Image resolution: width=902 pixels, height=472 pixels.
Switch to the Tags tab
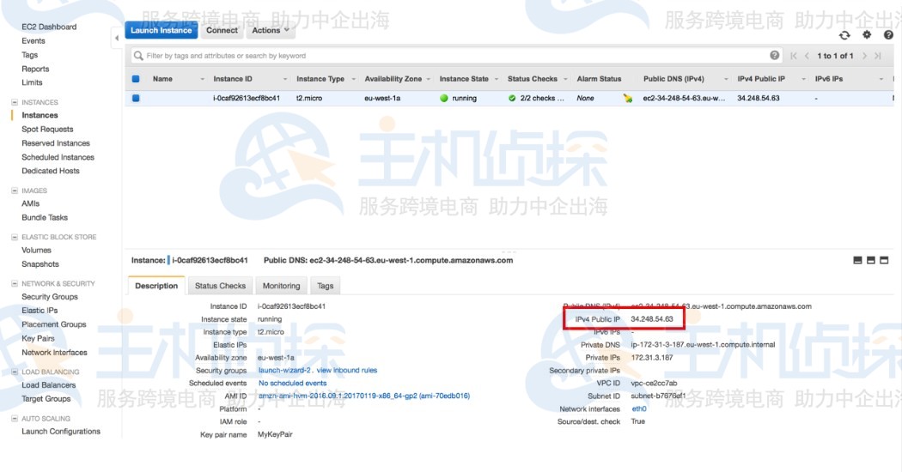[x=325, y=286]
